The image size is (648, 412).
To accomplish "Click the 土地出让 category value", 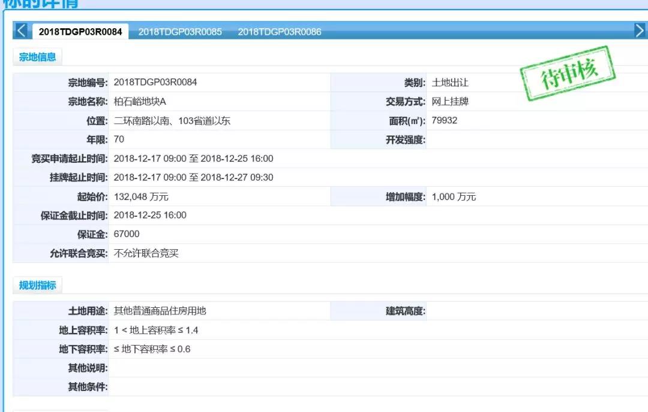I will coord(450,83).
